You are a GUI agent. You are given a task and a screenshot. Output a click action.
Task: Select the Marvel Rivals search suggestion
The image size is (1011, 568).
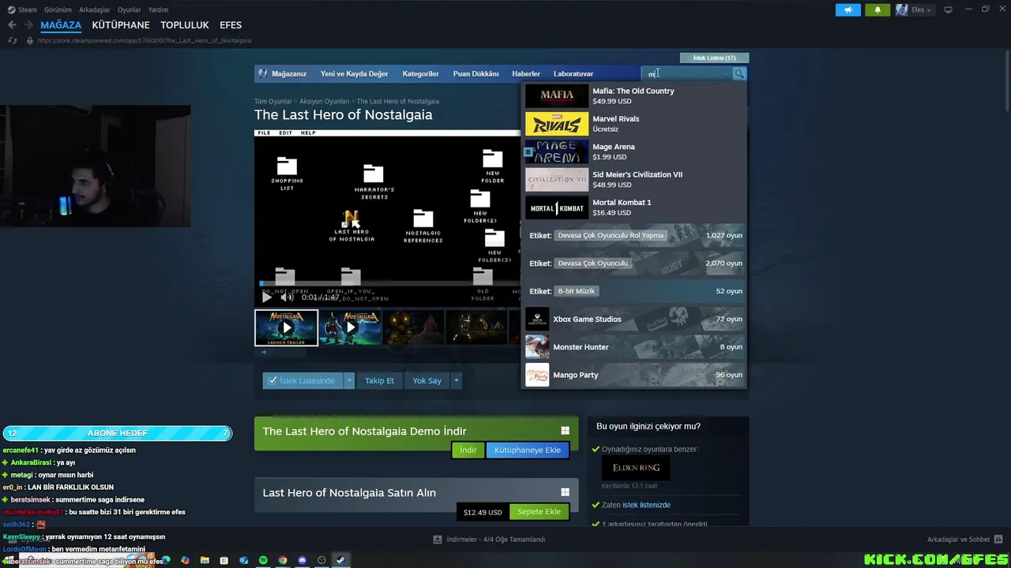633,123
